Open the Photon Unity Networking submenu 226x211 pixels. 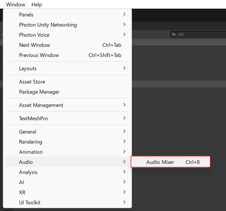(x=67, y=25)
